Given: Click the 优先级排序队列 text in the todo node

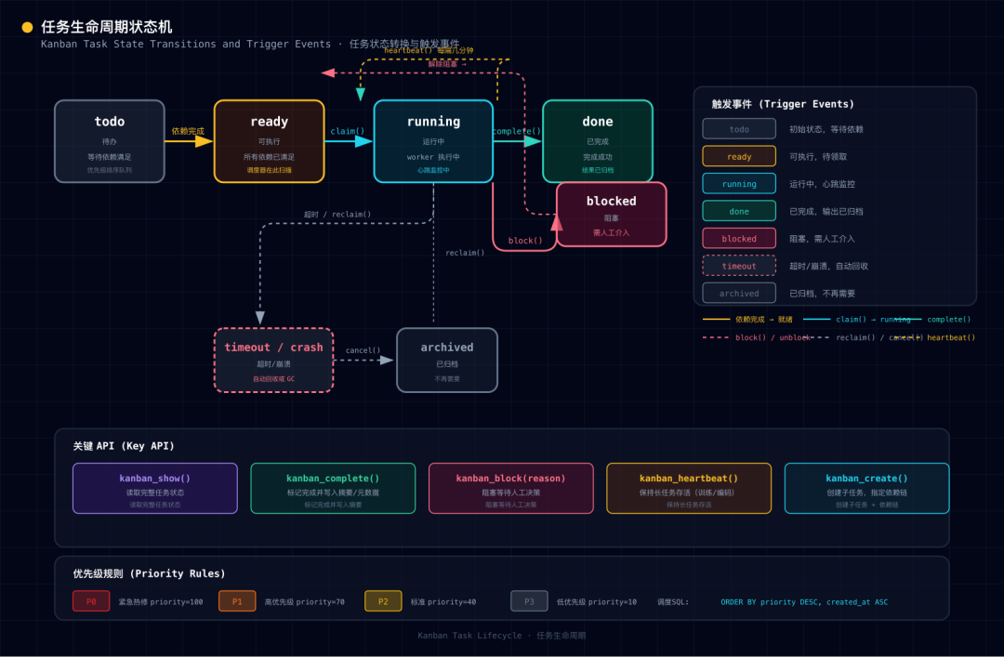Looking at the screenshot, I should [x=110, y=170].
